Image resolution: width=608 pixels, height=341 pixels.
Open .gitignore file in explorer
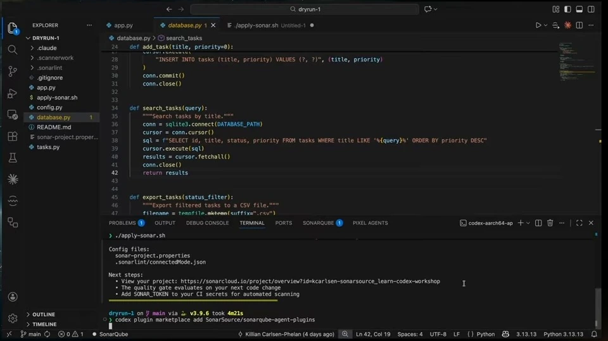(49, 77)
